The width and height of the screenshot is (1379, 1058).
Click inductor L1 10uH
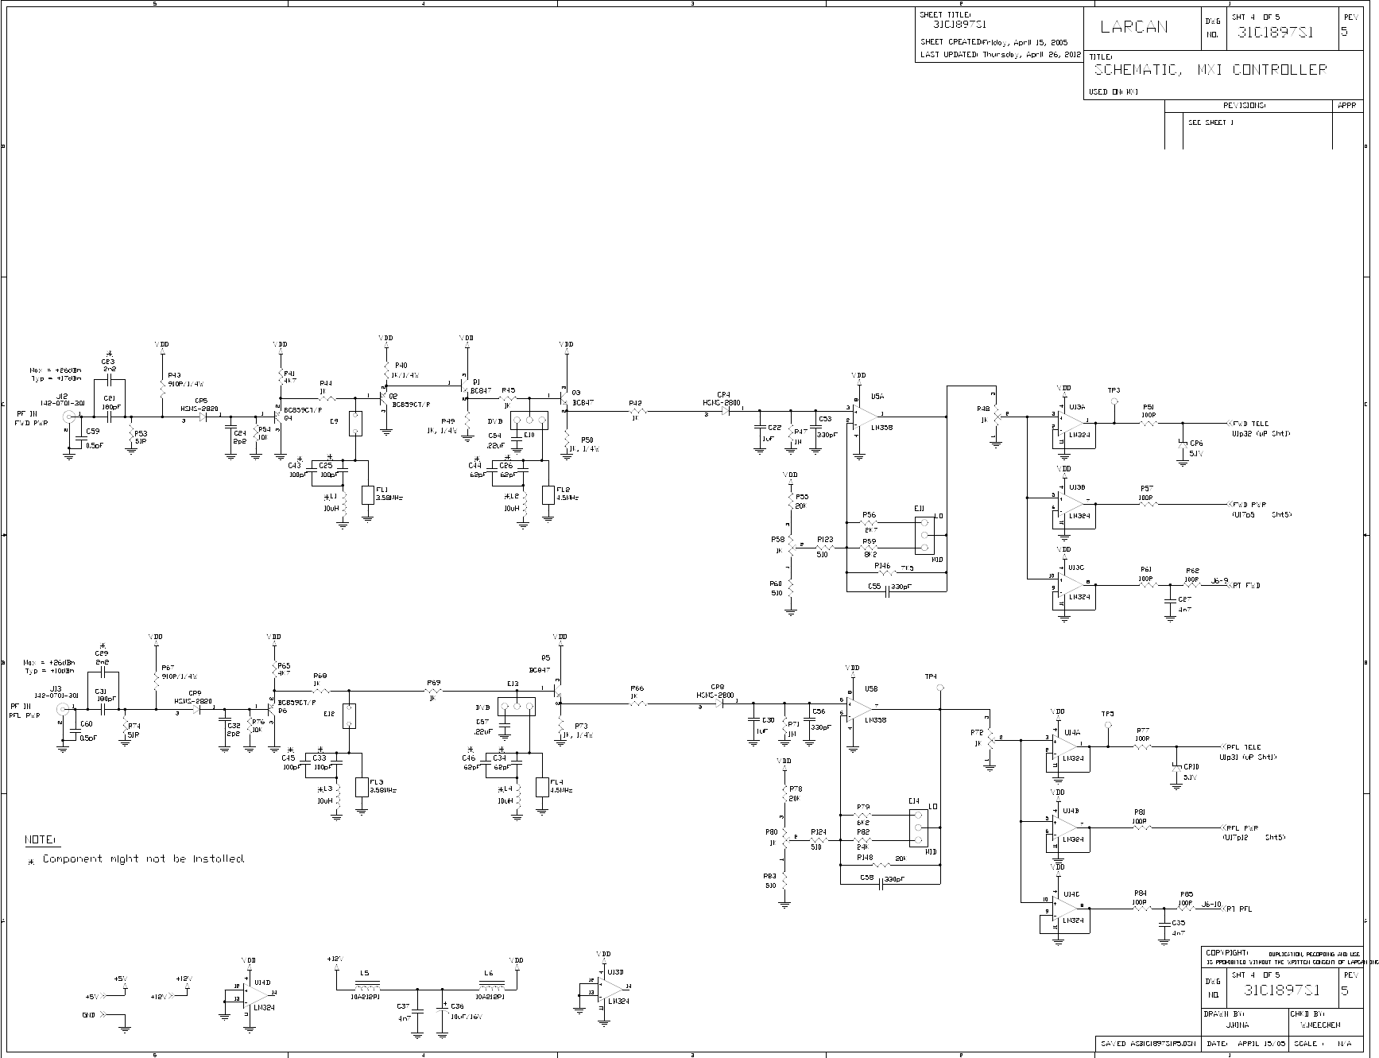pos(343,502)
